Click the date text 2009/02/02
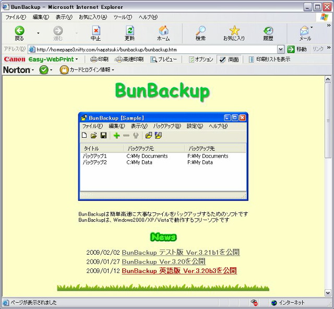334x309 pixels. click(x=103, y=253)
